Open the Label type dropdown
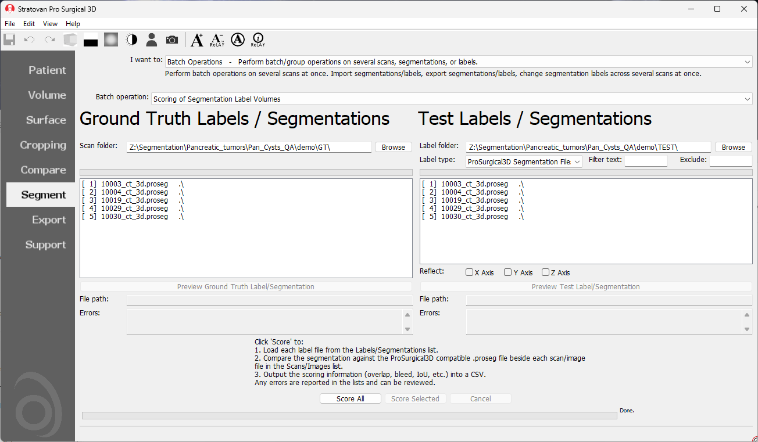 523,161
